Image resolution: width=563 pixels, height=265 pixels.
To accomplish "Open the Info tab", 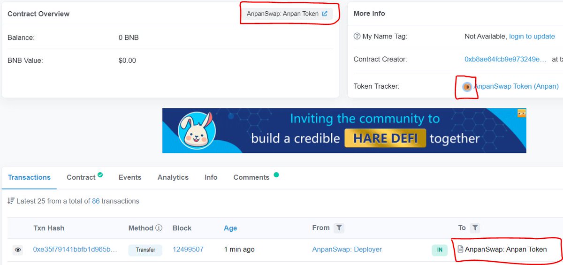I will click(x=211, y=177).
